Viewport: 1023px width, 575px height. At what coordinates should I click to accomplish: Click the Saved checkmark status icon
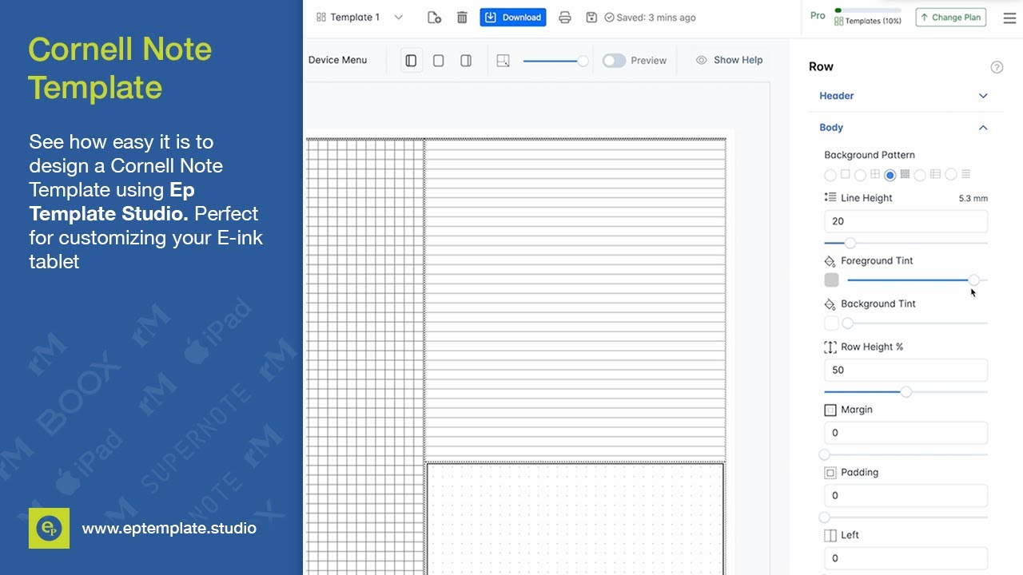[x=610, y=18]
